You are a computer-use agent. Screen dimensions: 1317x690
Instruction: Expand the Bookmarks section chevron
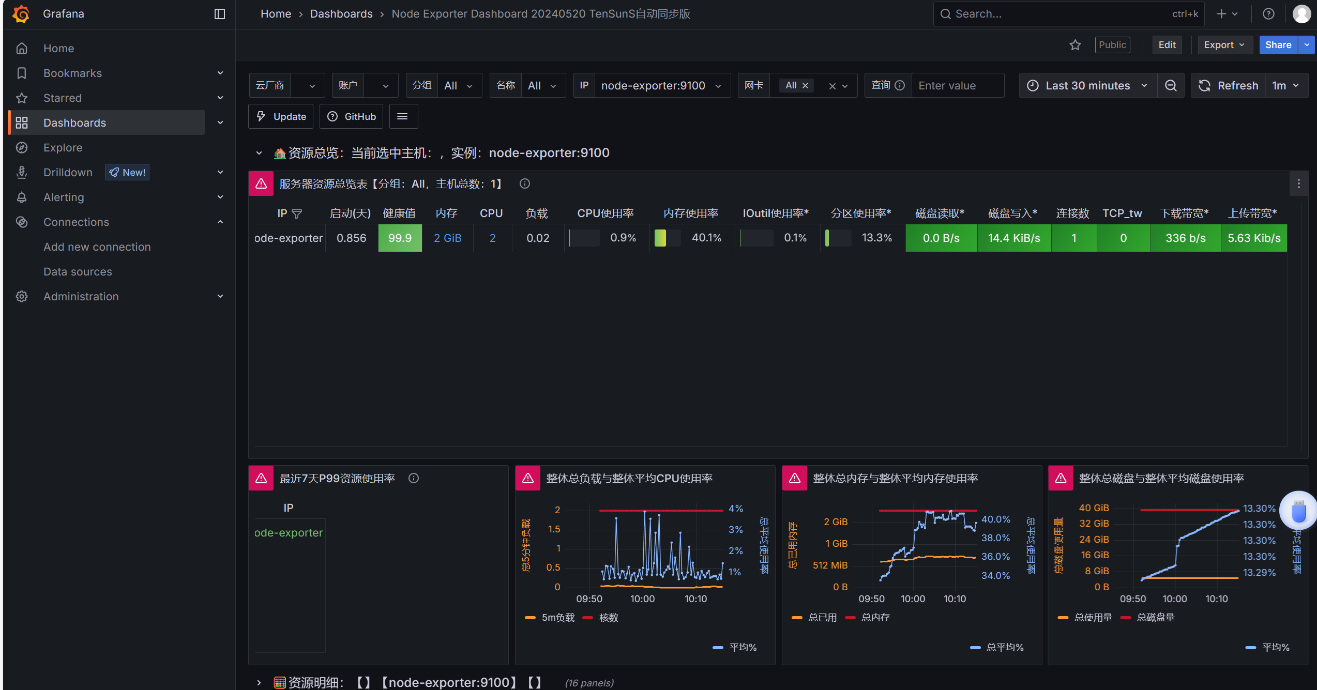click(220, 73)
